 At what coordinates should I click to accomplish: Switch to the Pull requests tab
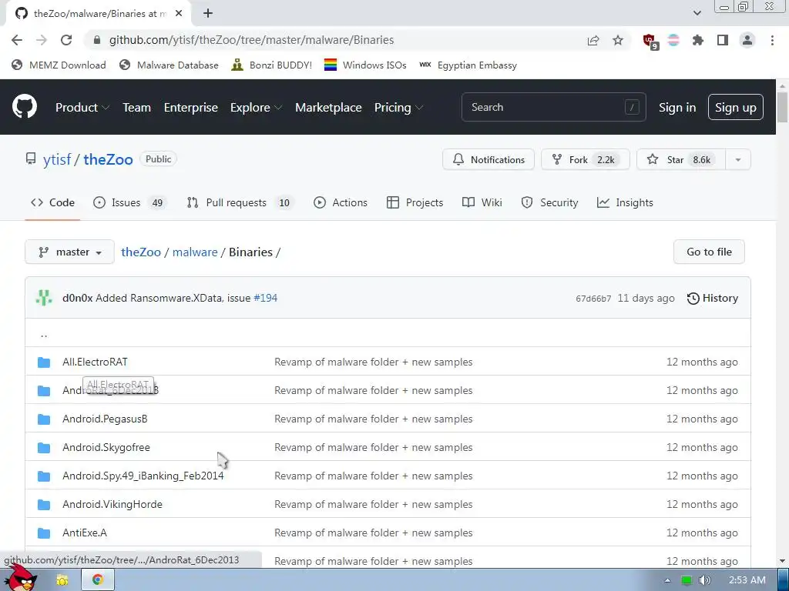[x=240, y=202]
